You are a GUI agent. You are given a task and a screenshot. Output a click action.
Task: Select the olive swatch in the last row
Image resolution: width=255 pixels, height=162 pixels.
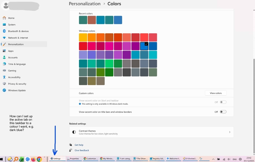click(92, 81)
